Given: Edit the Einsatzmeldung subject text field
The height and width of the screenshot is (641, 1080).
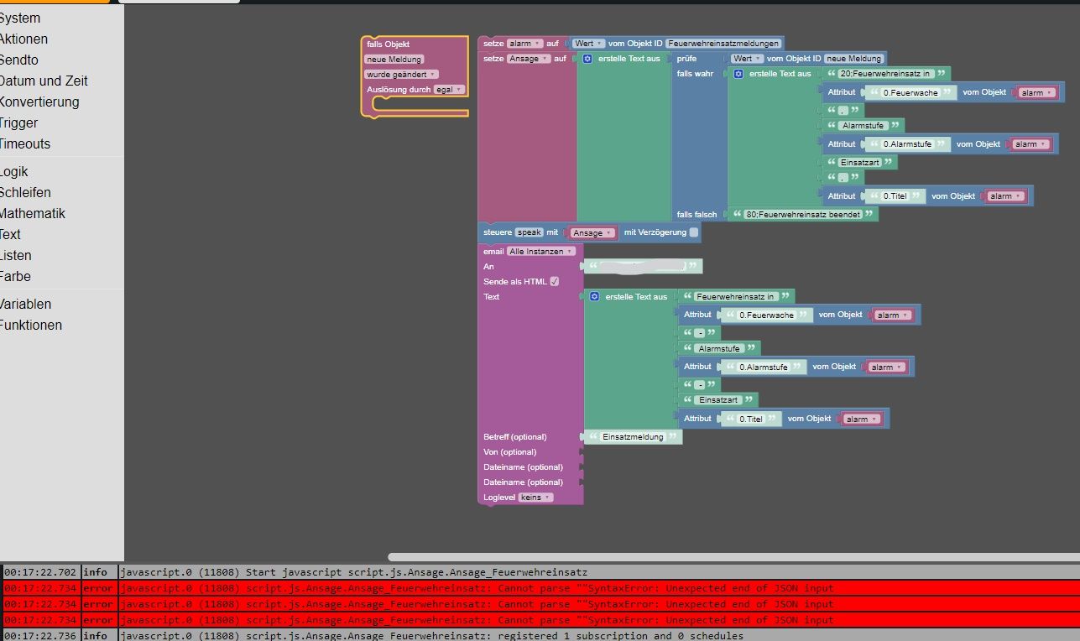Looking at the screenshot, I should pyautogui.click(x=634, y=437).
